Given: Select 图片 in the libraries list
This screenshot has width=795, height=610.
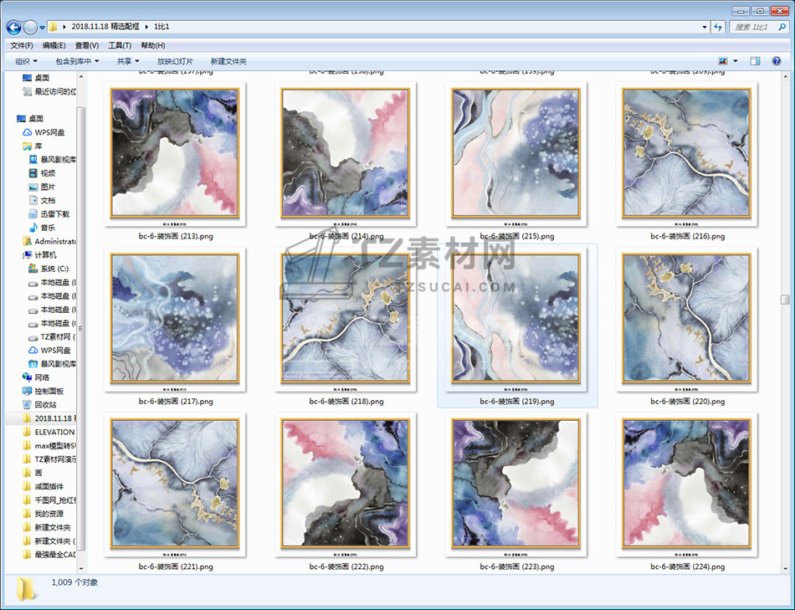Looking at the screenshot, I should pos(42,187).
